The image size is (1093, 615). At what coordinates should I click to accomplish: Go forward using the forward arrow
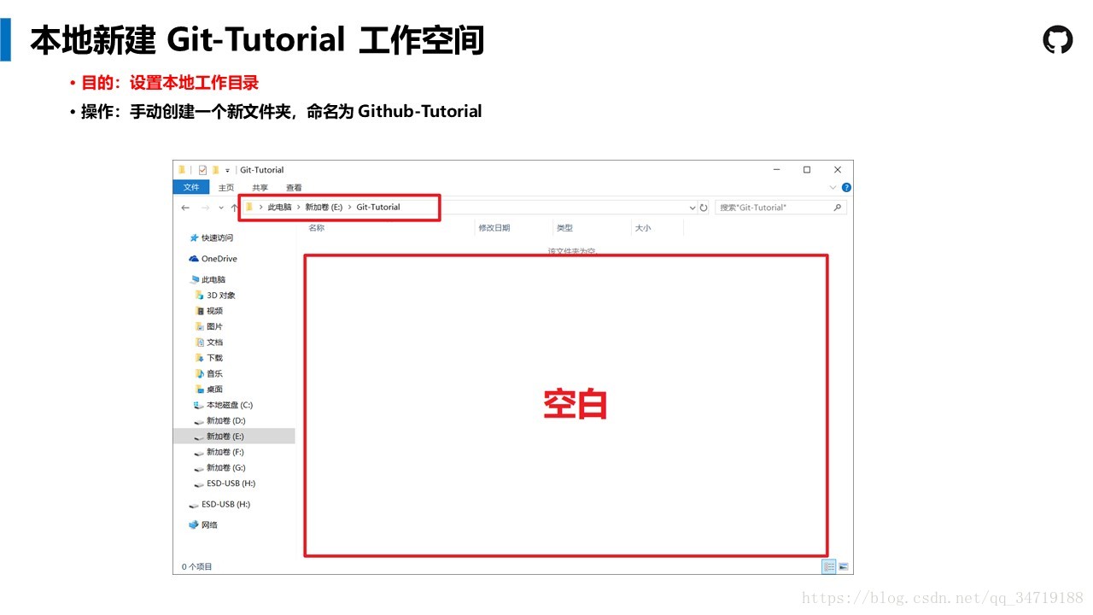pos(205,208)
